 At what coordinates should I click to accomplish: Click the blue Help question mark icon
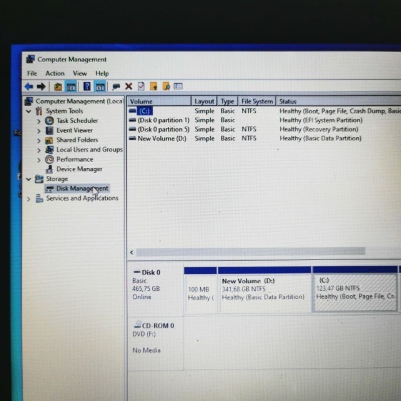87,87
